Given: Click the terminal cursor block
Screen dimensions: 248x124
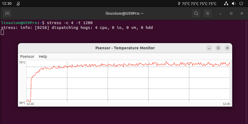Looking at the screenshot, I should [2, 32].
